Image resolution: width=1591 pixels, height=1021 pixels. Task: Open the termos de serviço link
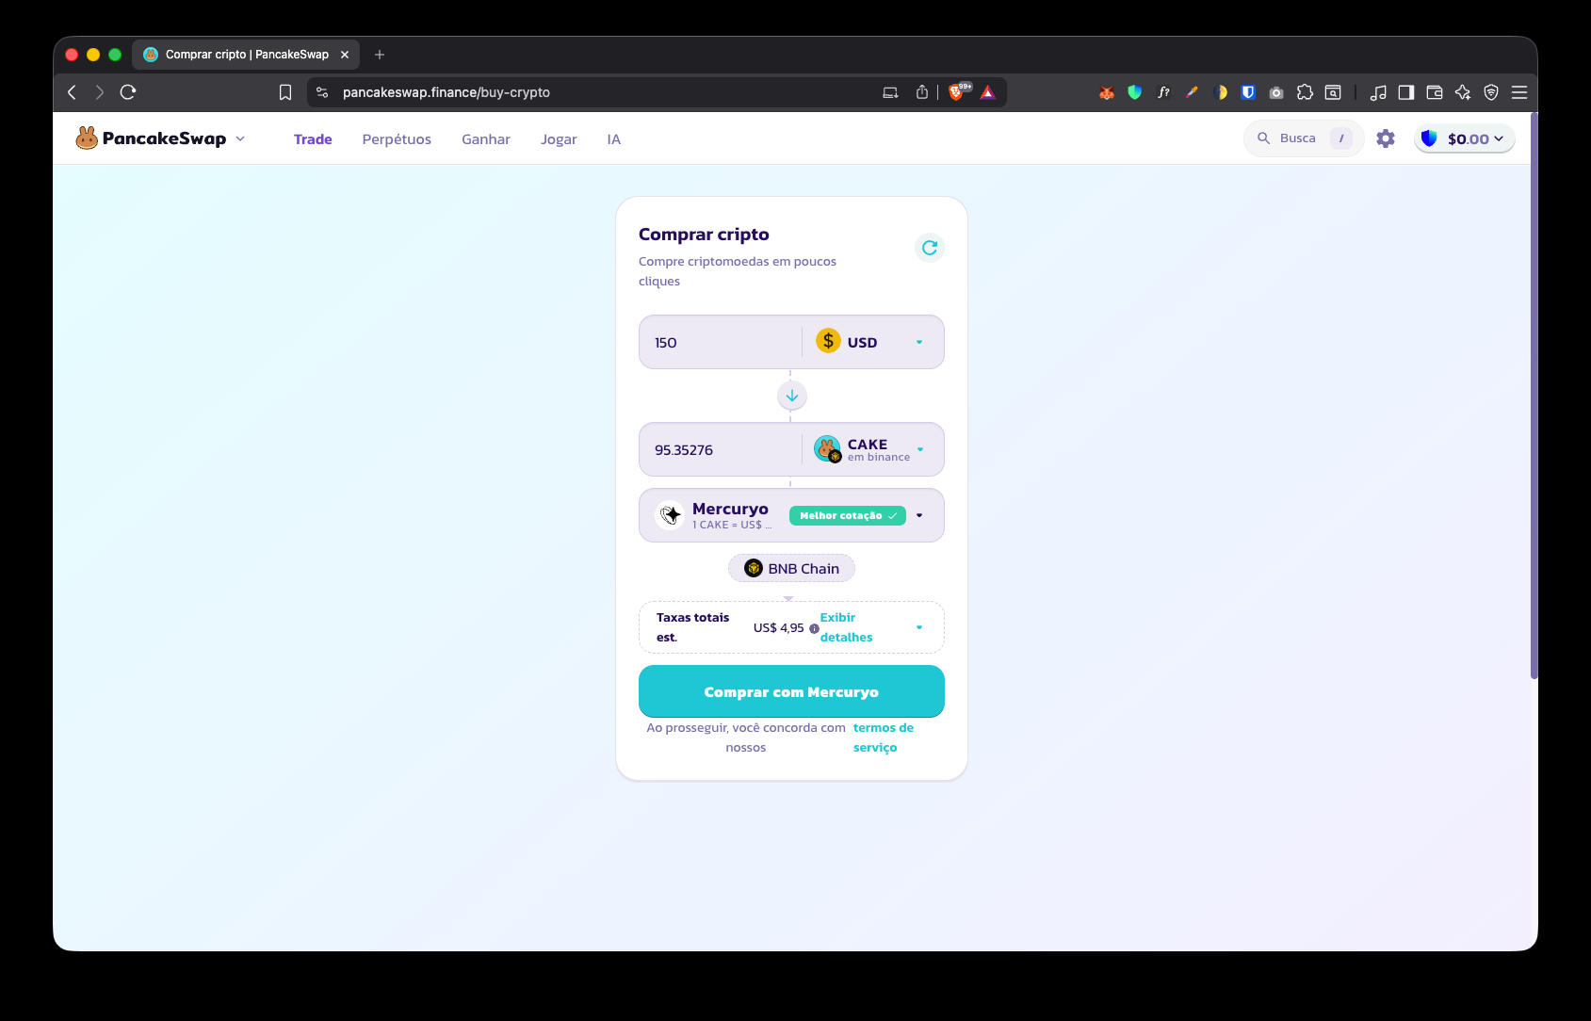click(884, 737)
